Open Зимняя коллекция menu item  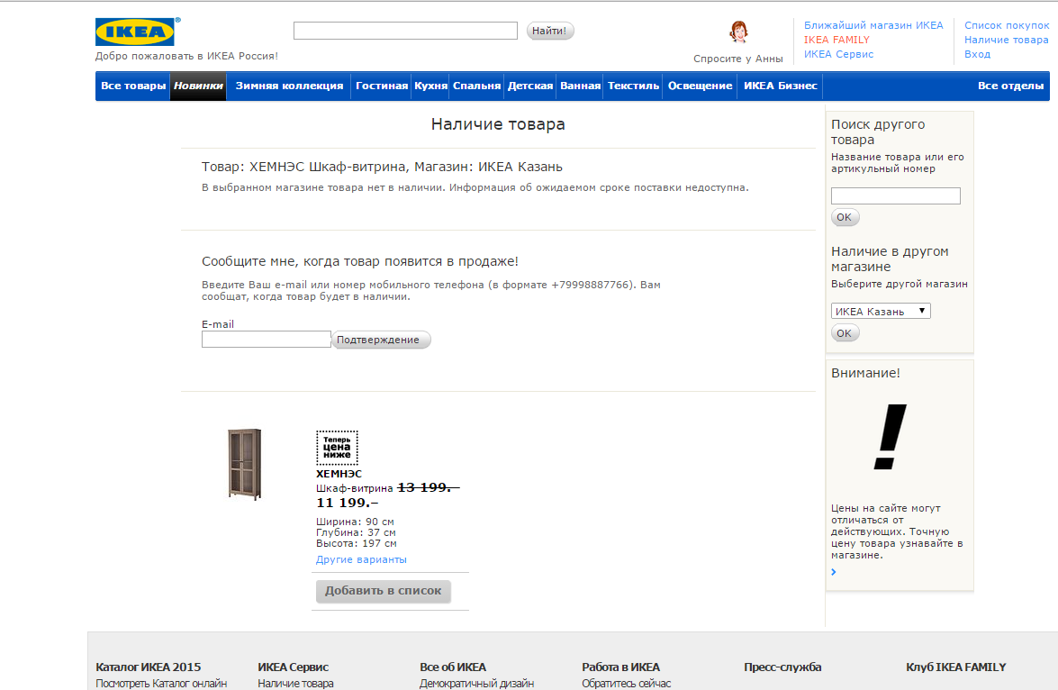click(x=289, y=86)
